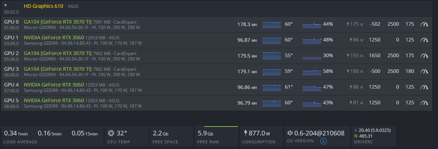The height and width of the screenshot is (149, 438).
Task: Click GPU 2 power draw bolt icon
Action: click(348, 56)
